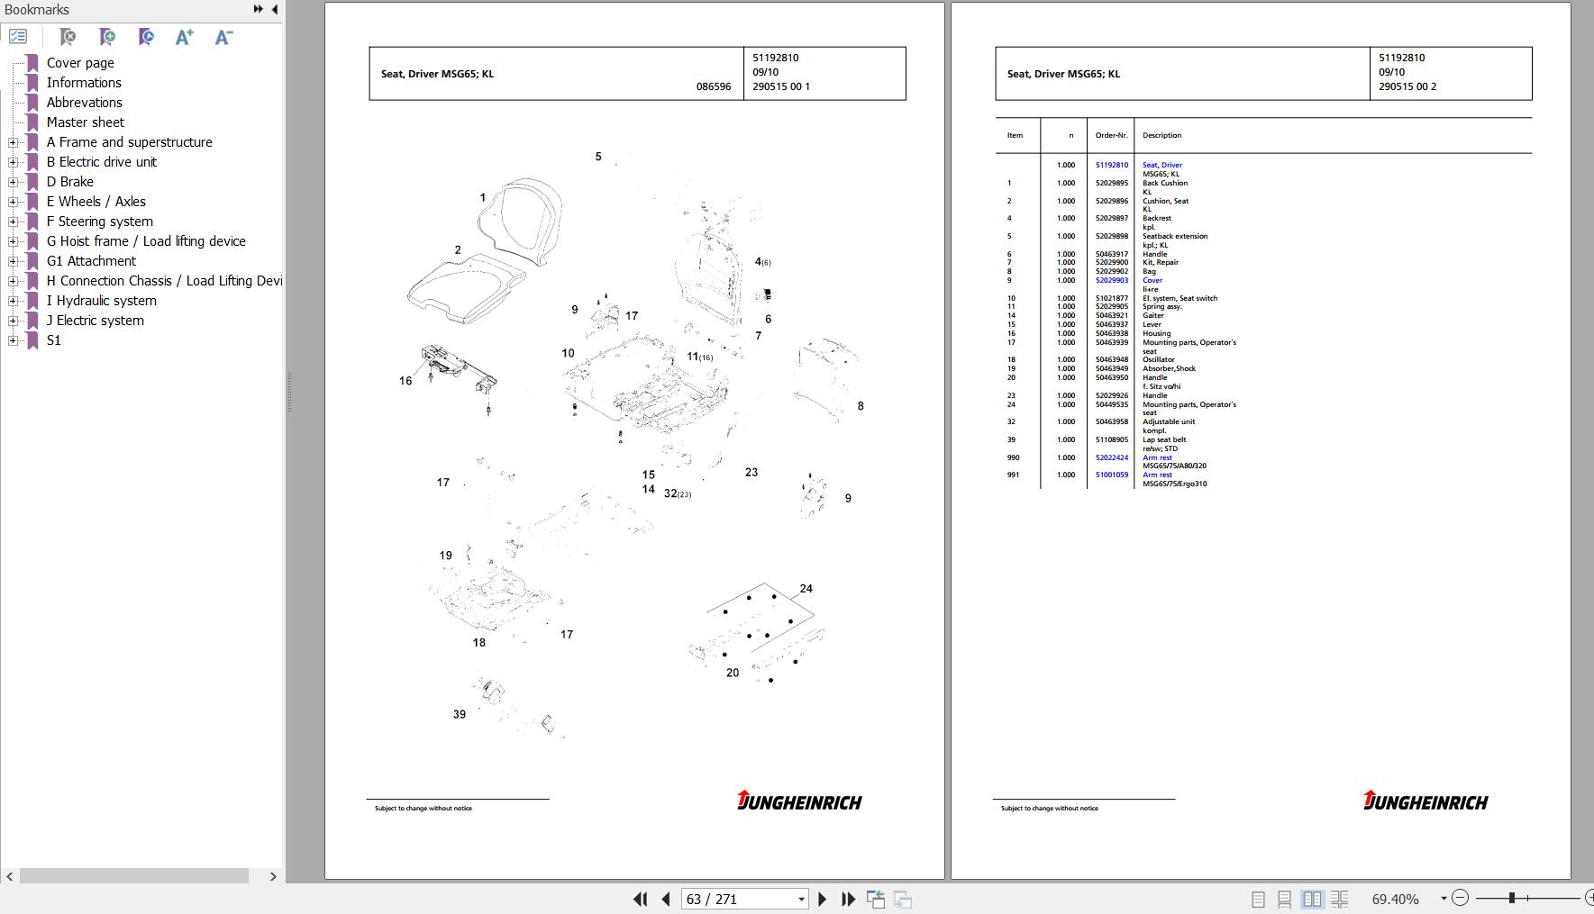Screen dimensions: 1594x914
Task: Expand the A Frame and superstructure bookmark
Action: 13,142
